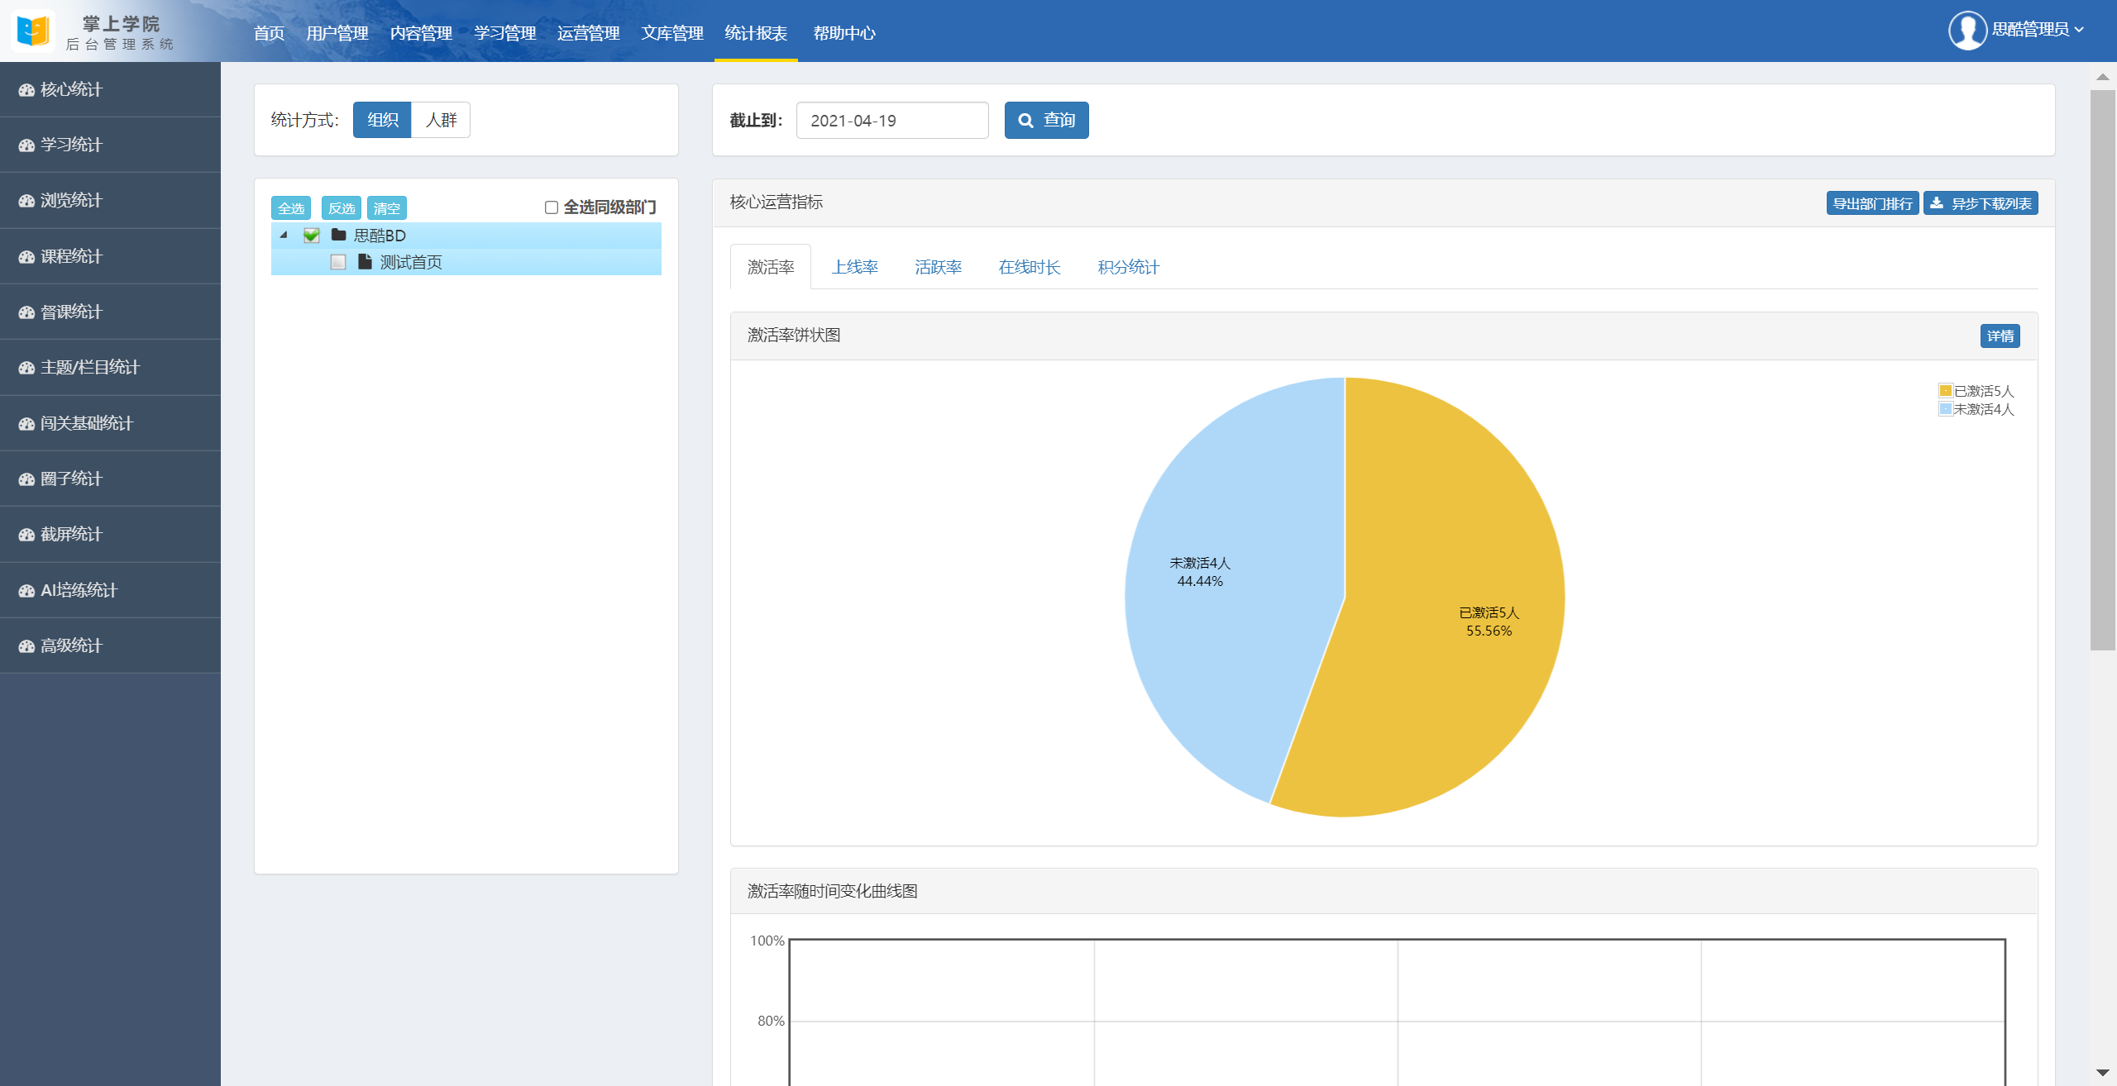The width and height of the screenshot is (2117, 1086).
Task: Click the 反选 button
Action: (342, 207)
